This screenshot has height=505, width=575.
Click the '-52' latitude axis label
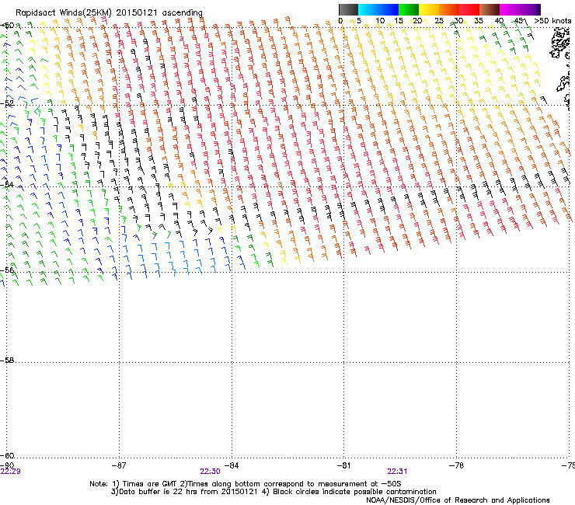pos(7,103)
